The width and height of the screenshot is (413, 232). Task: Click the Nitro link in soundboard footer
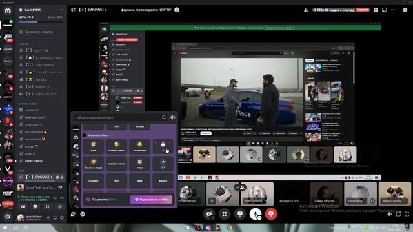[112, 200]
